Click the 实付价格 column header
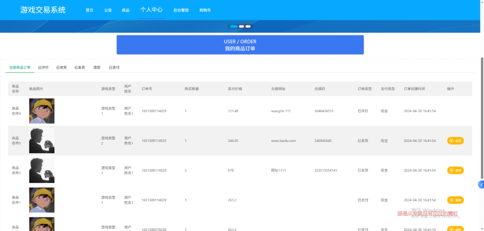This screenshot has width=484, height=231. click(235, 89)
